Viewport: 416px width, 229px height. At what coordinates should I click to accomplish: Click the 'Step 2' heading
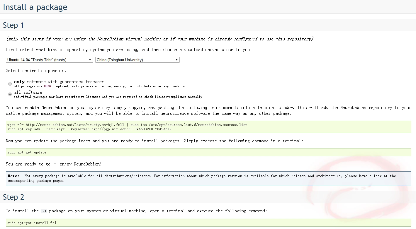point(13,197)
